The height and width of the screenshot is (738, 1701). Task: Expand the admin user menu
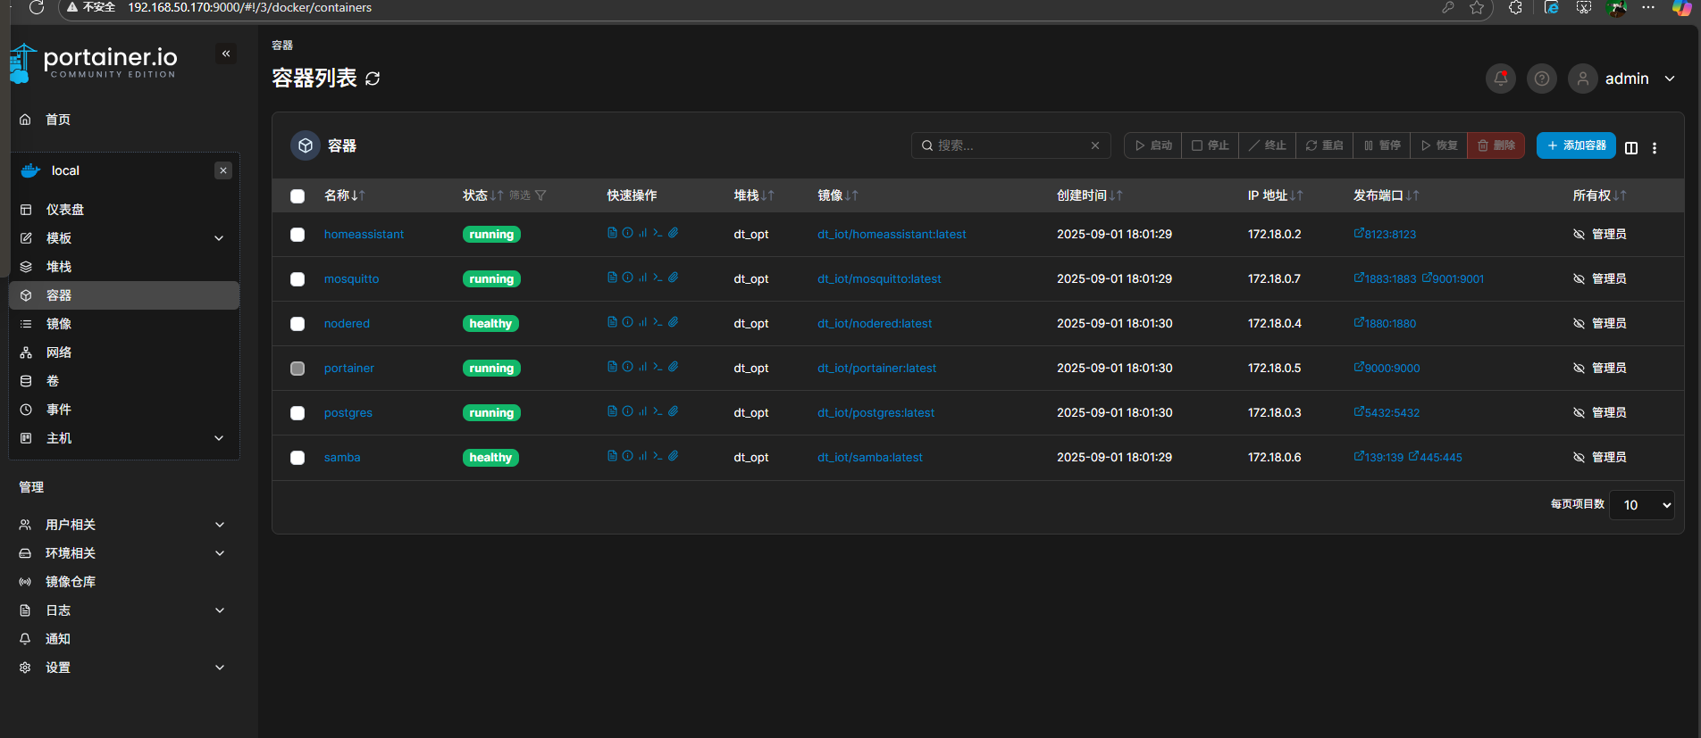[1669, 79]
